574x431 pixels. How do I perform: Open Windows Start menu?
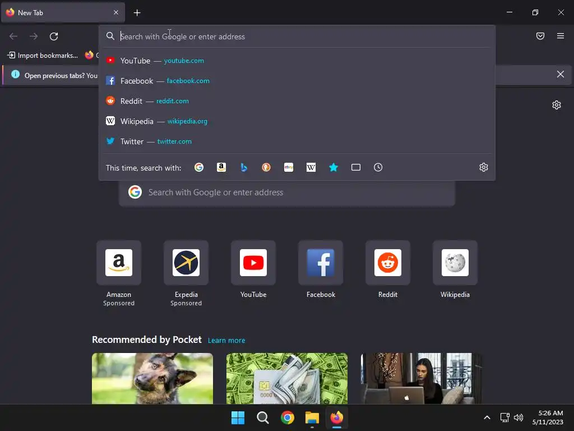coord(238,418)
